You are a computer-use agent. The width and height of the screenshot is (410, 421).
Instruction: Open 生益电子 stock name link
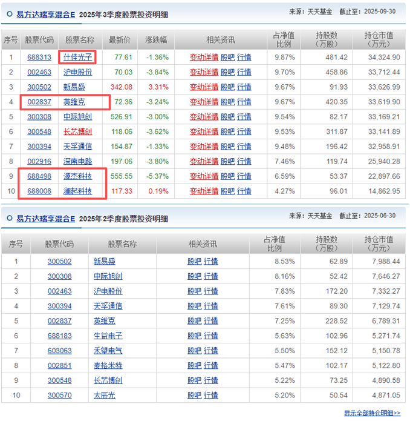click(x=108, y=336)
